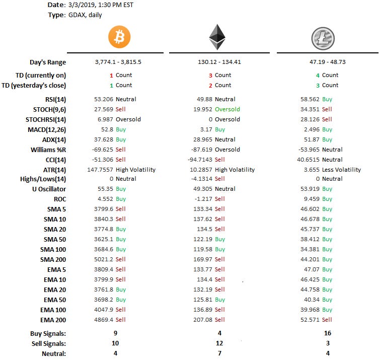The image size is (379, 360).
Task: Click the Ethereum STOCH Oversold value
Action: click(x=228, y=109)
